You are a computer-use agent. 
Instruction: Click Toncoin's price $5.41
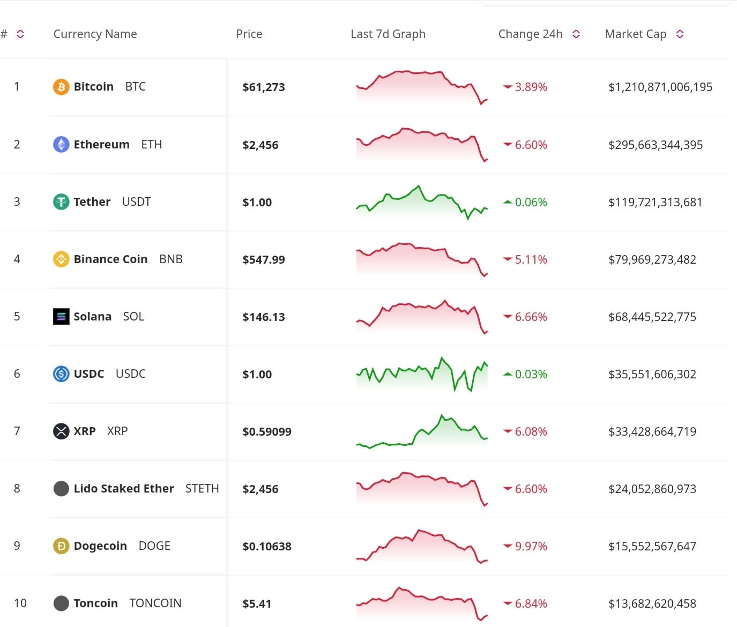point(257,604)
